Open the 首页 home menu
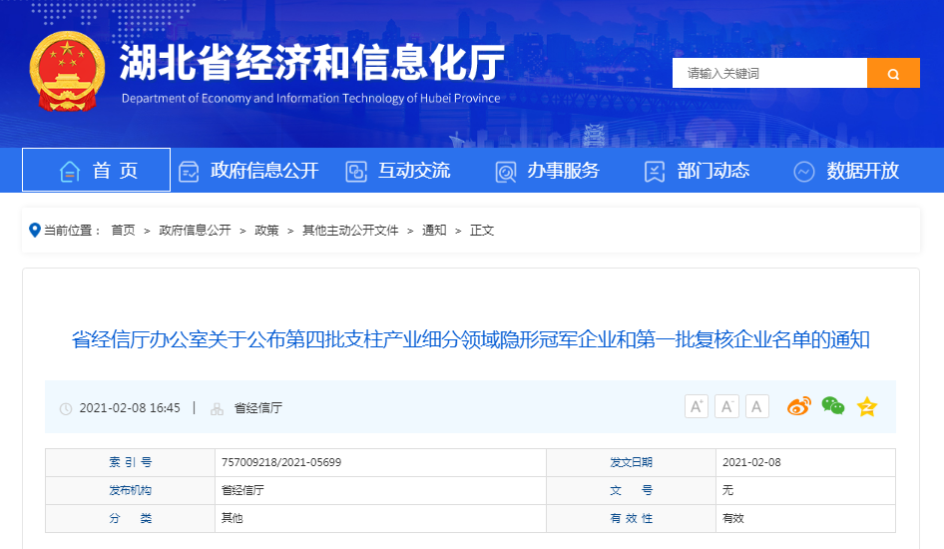Image resolution: width=944 pixels, height=549 pixels. coord(97,171)
